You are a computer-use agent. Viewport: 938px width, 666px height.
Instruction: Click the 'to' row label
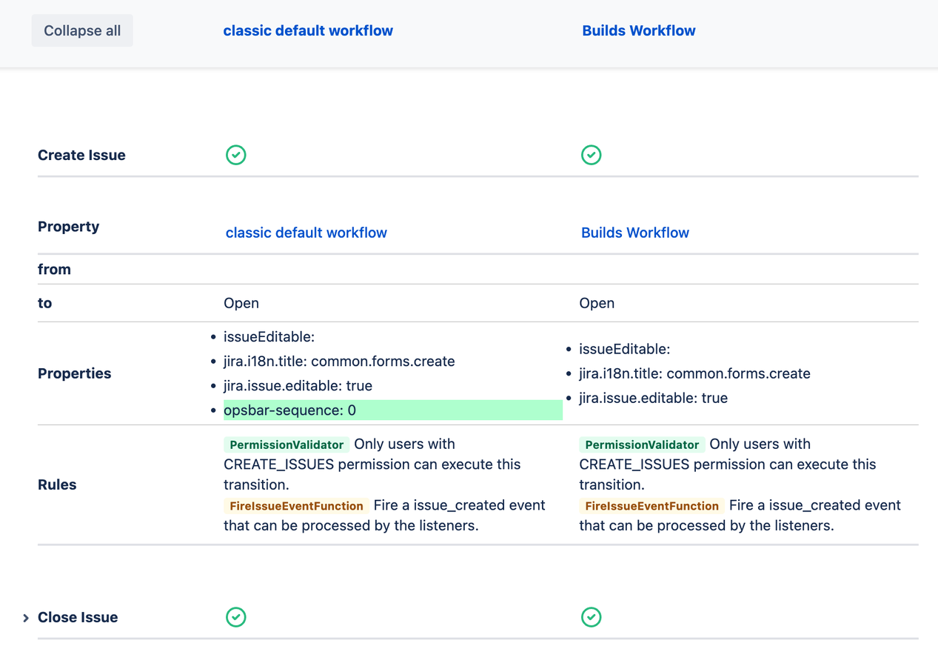(45, 303)
